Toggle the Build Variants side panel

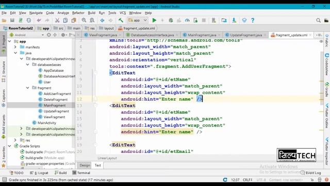tap(4, 127)
